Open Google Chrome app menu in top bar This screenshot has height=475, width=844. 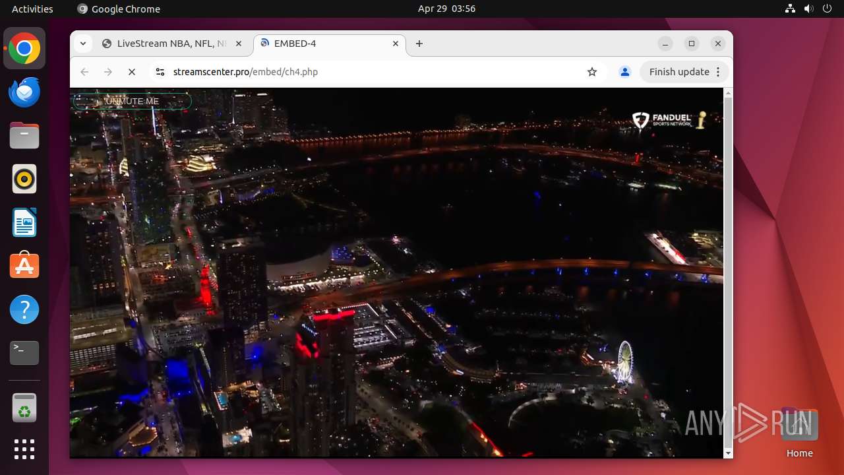pyautogui.click(x=119, y=9)
